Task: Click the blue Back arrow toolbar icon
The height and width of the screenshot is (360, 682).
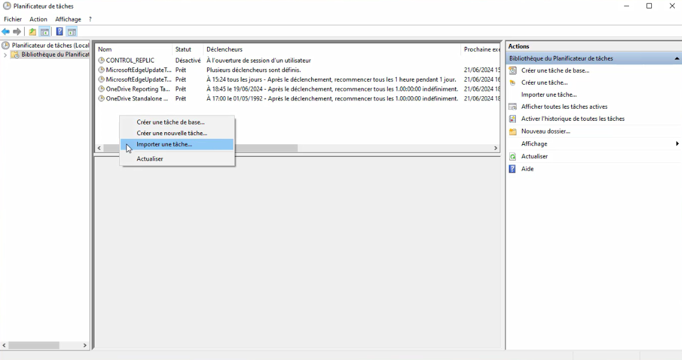Action: point(5,32)
